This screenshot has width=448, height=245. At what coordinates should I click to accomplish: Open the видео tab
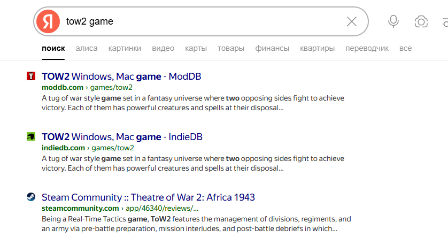coord(163,48)
